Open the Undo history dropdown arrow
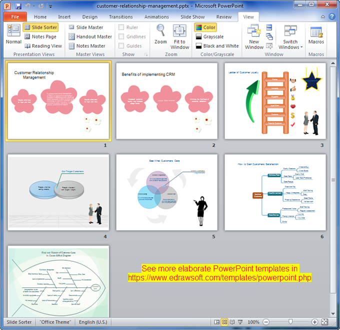340x330 pixels. coord(33,6)
